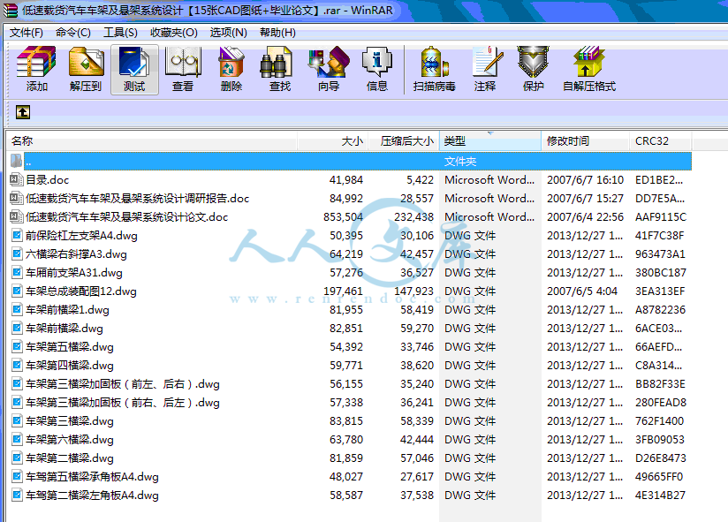Screen dimensions: 728x522
Task: Select the file 车架前横梁1.dwg
Action: coord(67,309)
